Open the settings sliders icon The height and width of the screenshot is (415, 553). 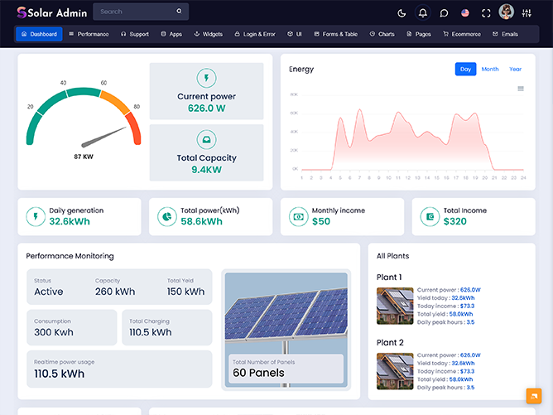[527, 12]
